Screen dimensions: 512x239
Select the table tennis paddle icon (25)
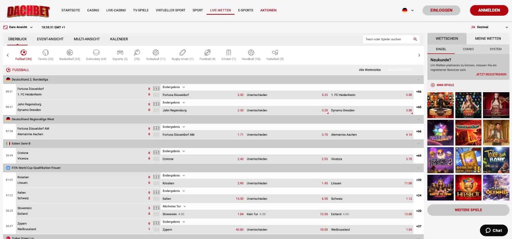point(137,53)
